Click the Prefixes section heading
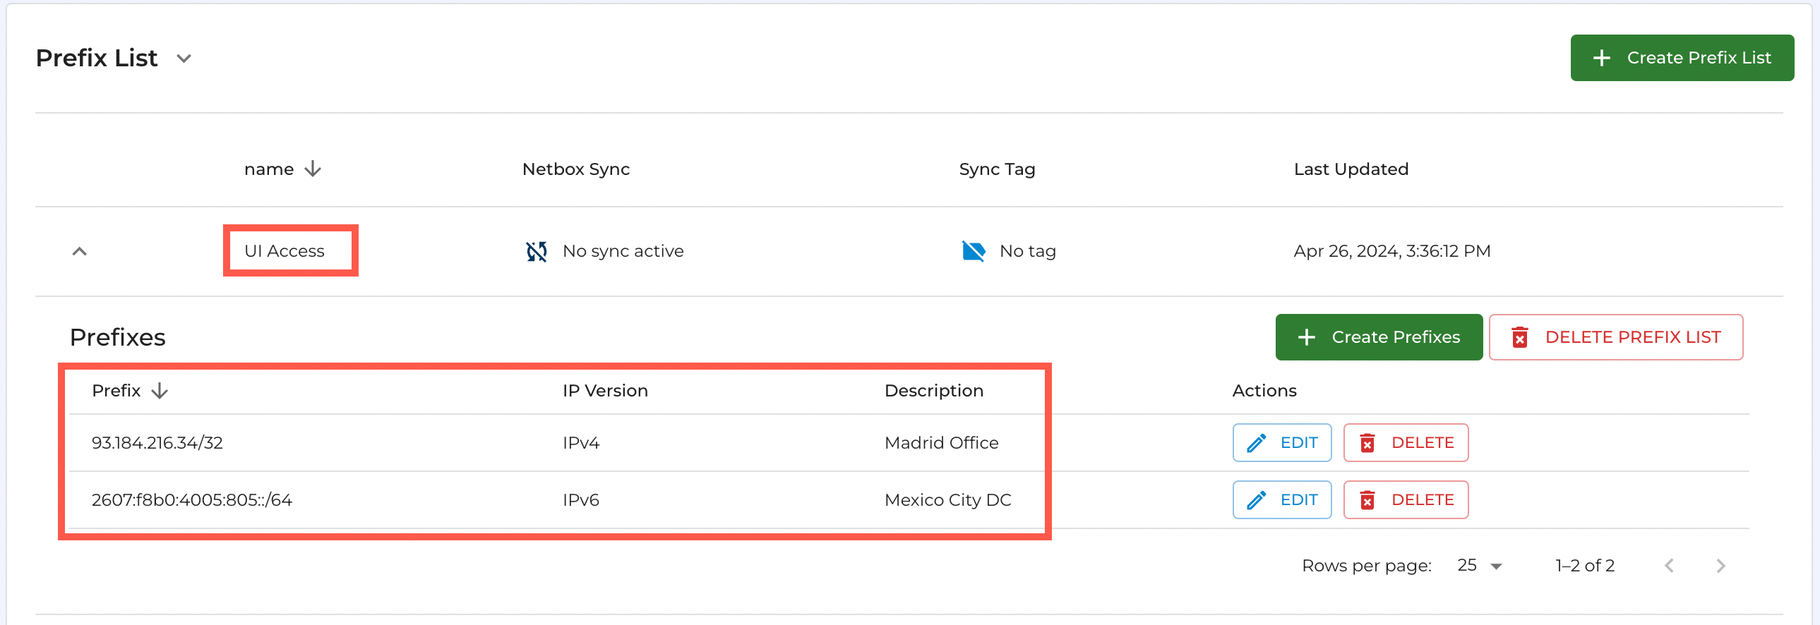Screen dimensions: 1820x625 (x=117, y=338)
